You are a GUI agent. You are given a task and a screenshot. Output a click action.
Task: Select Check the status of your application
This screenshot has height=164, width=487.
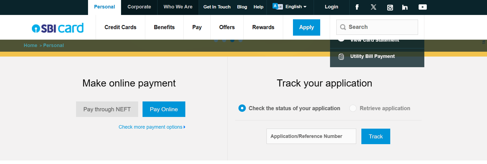242,108
